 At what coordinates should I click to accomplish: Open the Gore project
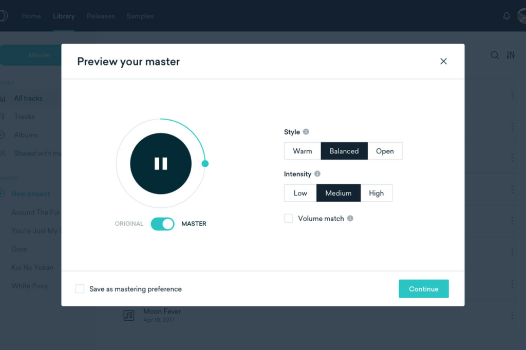[19, 249]
